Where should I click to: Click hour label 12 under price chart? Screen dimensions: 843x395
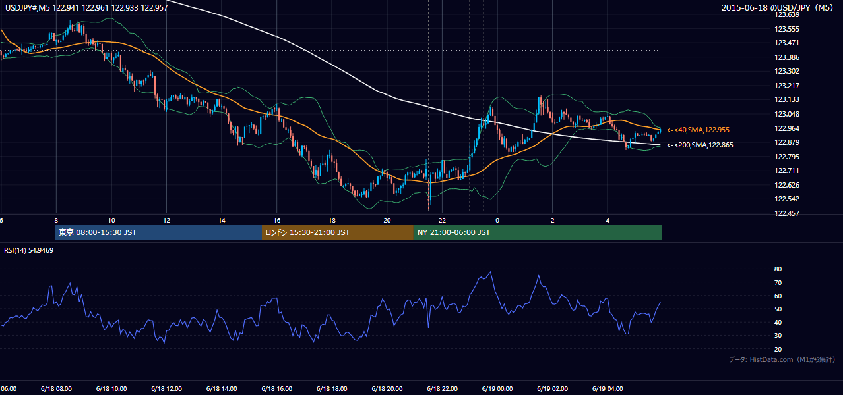click(166, 220)
